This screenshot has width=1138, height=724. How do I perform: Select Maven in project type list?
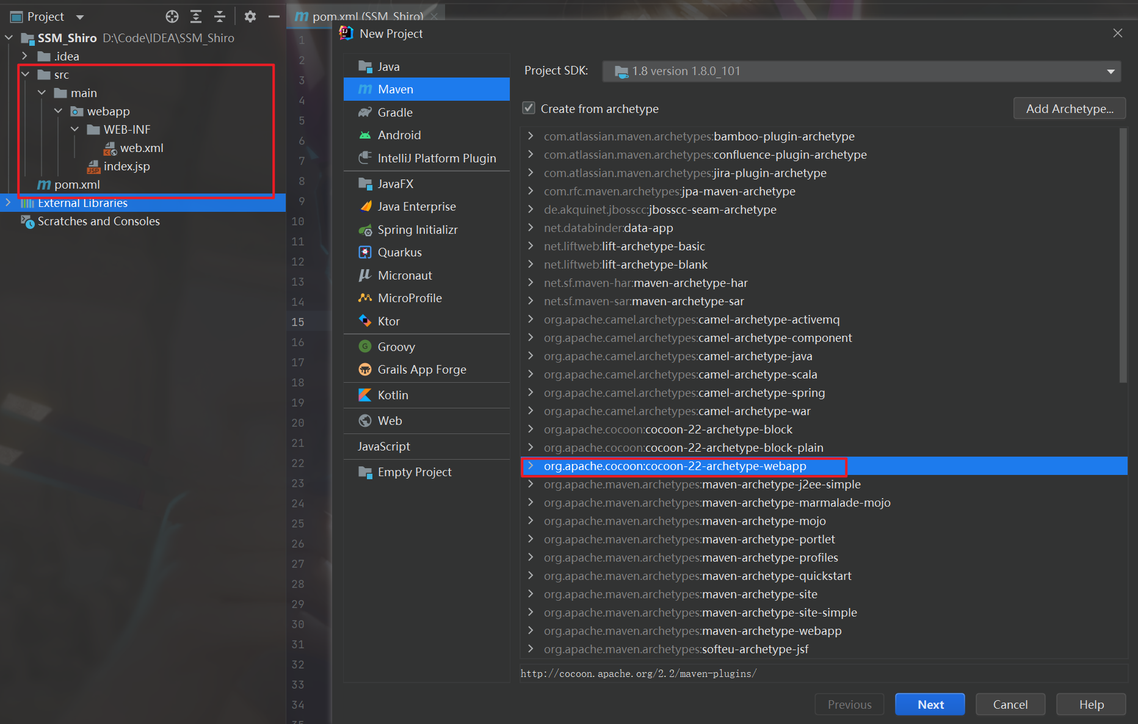(x=427, y=89)
